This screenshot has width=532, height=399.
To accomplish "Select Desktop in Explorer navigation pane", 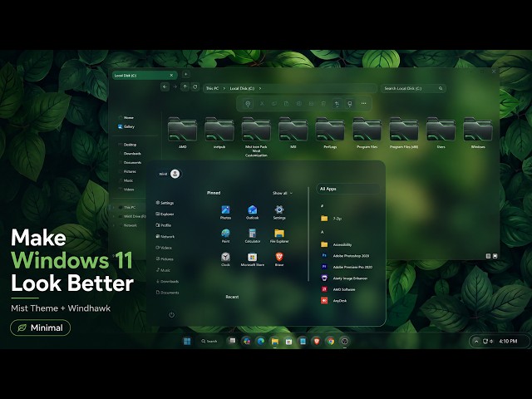I will [127, 144].
